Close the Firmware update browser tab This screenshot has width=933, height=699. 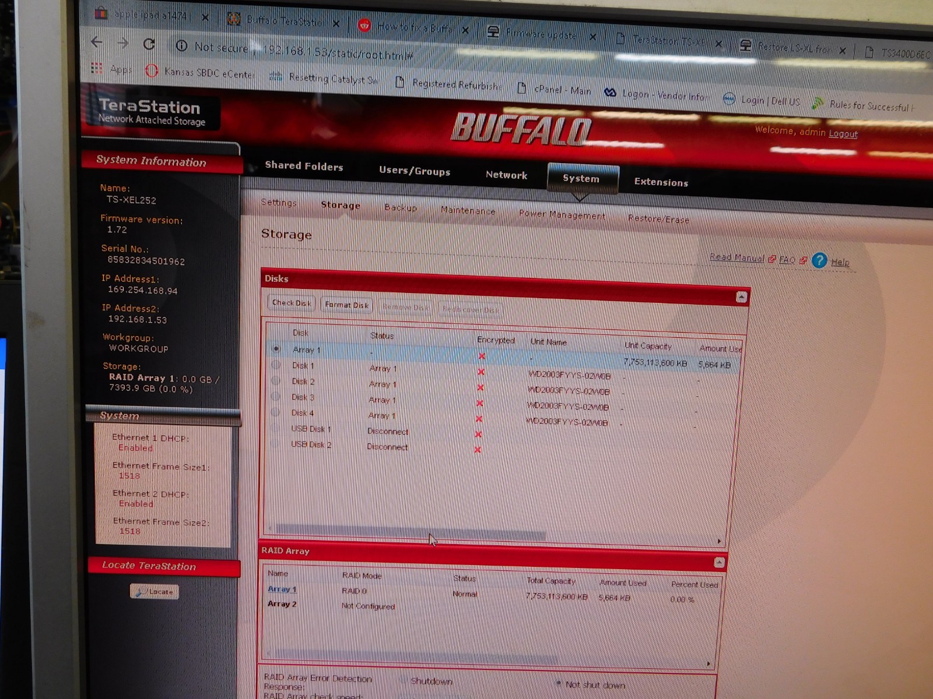pyautogui.click(x=592, y=36)
